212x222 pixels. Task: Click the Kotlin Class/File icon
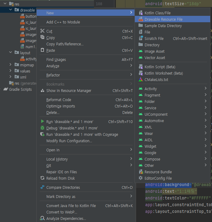click(x=141, y=13)
